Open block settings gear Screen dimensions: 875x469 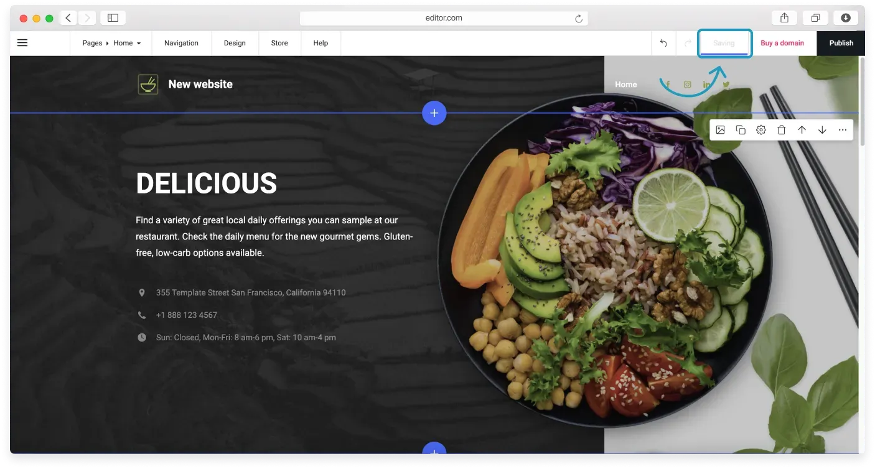pyautogui.click(x=761, y=130)
